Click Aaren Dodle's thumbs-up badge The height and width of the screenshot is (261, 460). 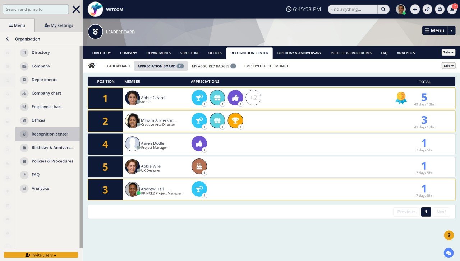pos(199,143)
